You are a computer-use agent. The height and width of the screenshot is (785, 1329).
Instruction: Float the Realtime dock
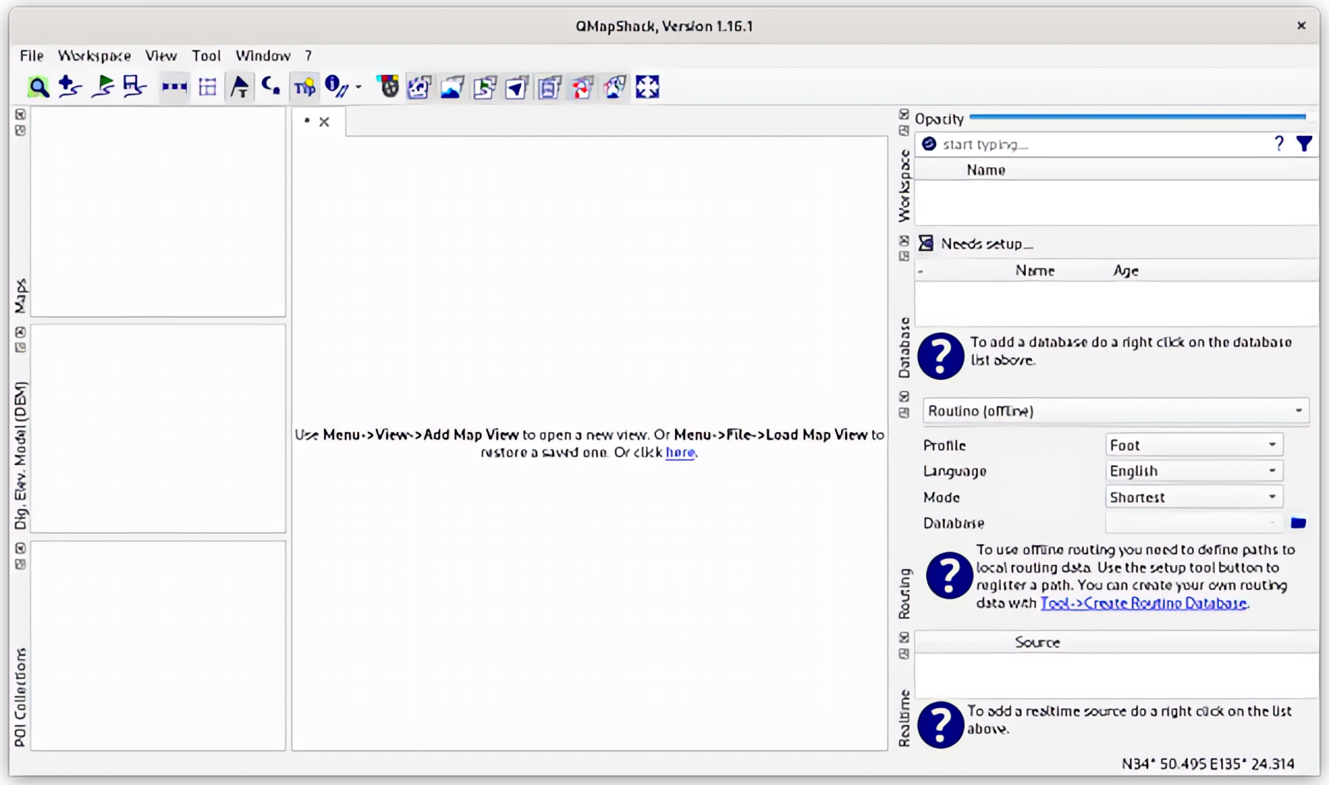(904, 654)
